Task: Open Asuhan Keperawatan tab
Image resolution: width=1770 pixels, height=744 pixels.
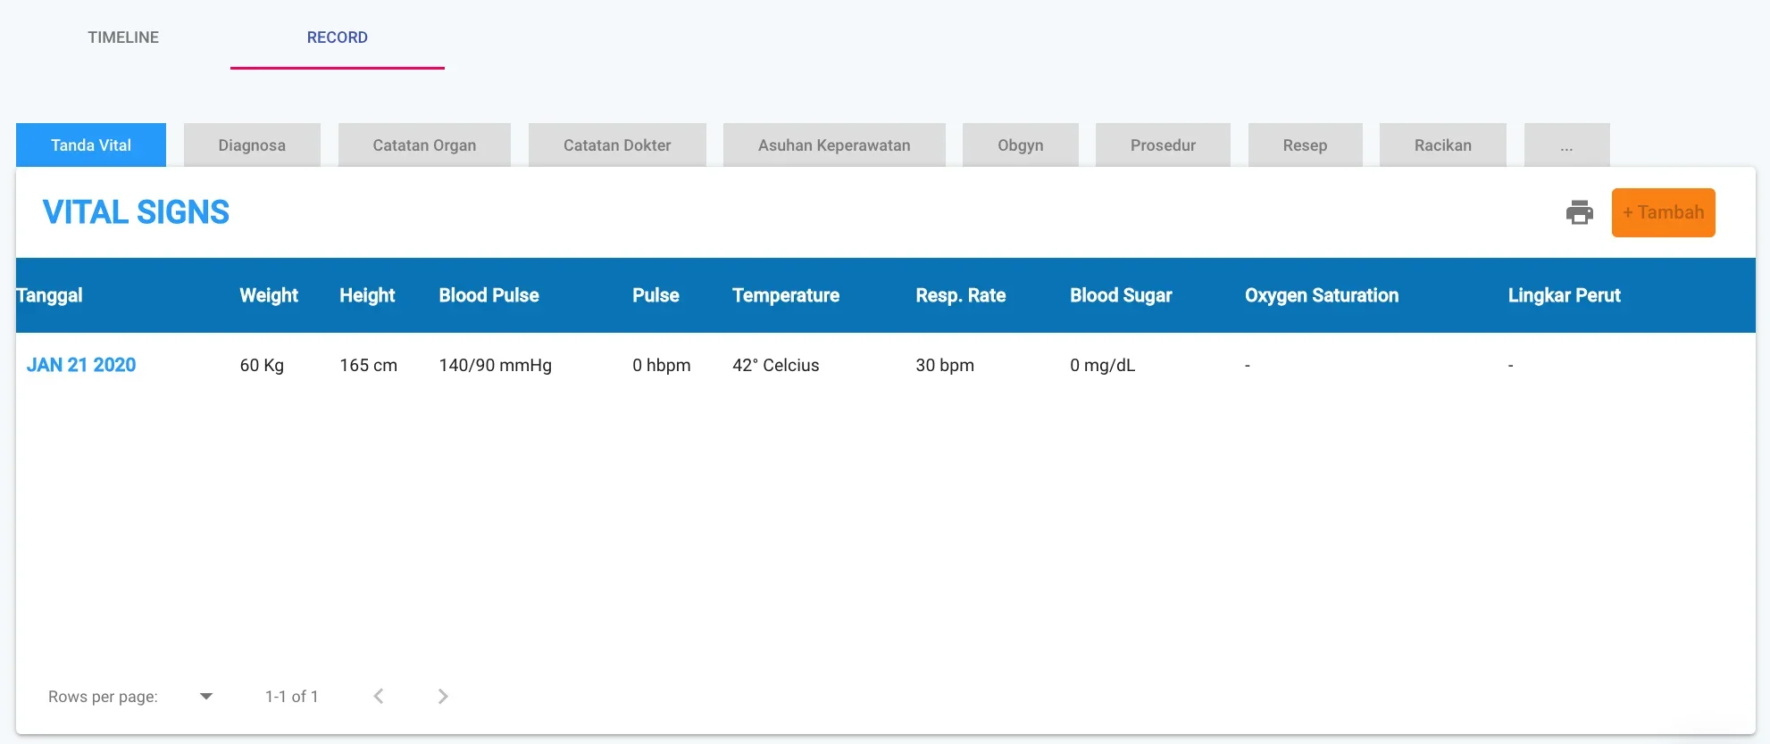Action: (x=834, y=145)
